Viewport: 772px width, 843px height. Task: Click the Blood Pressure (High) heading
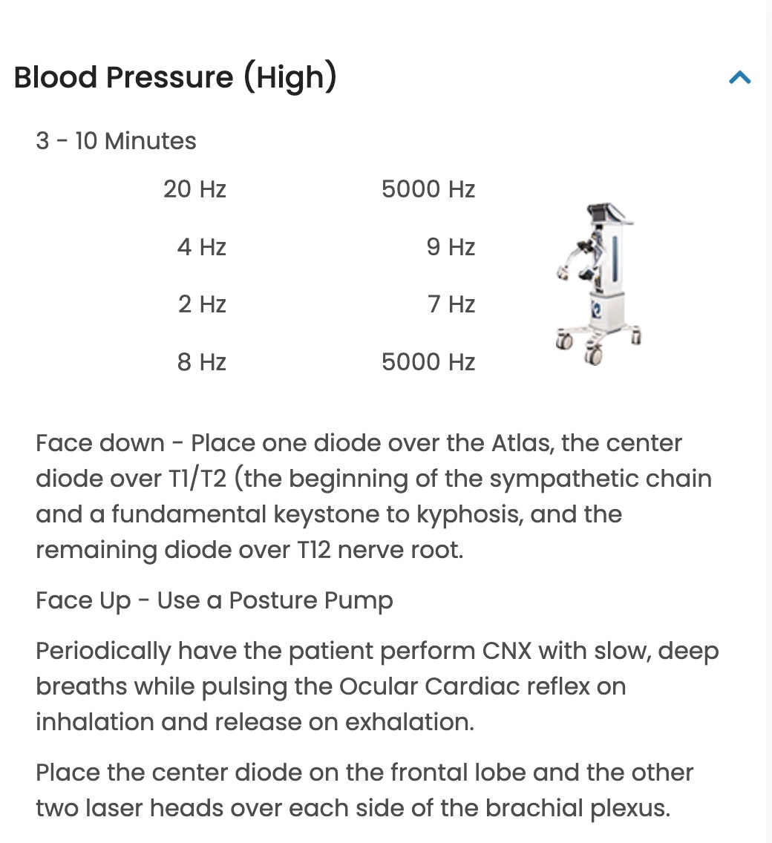click(x=175, y=77)
